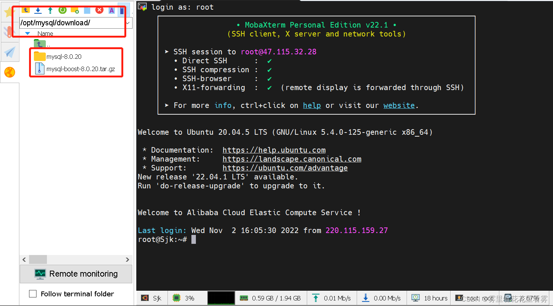This screenshot has width=553, height=306.
Task: Open Remote monitoring
Action: coord(76,274)
